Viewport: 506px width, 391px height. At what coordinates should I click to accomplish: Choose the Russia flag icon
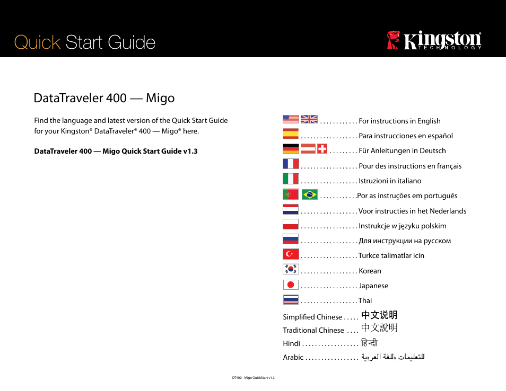291,239
